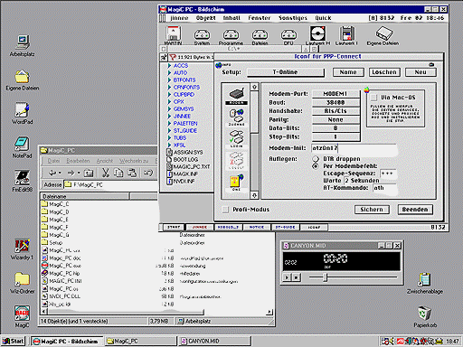The image size is (463, 347).
Task: Click the Löschen button
Action: coord(384,72)
